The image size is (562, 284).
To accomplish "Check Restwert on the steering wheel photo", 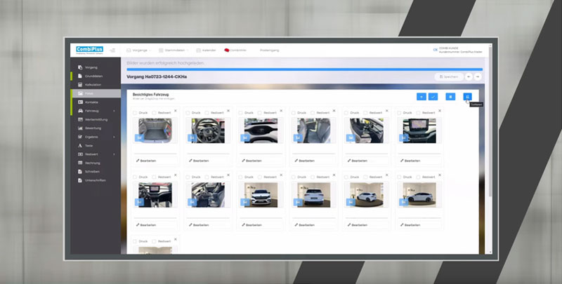I will coord(207,113).
